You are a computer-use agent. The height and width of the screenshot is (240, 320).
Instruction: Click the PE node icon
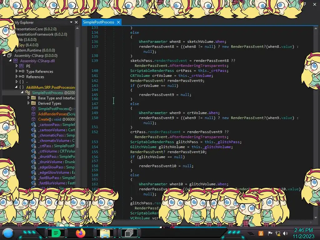tap(22, 66)
